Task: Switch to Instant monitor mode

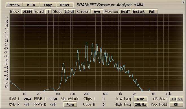Action: click(x=139, y=12)
